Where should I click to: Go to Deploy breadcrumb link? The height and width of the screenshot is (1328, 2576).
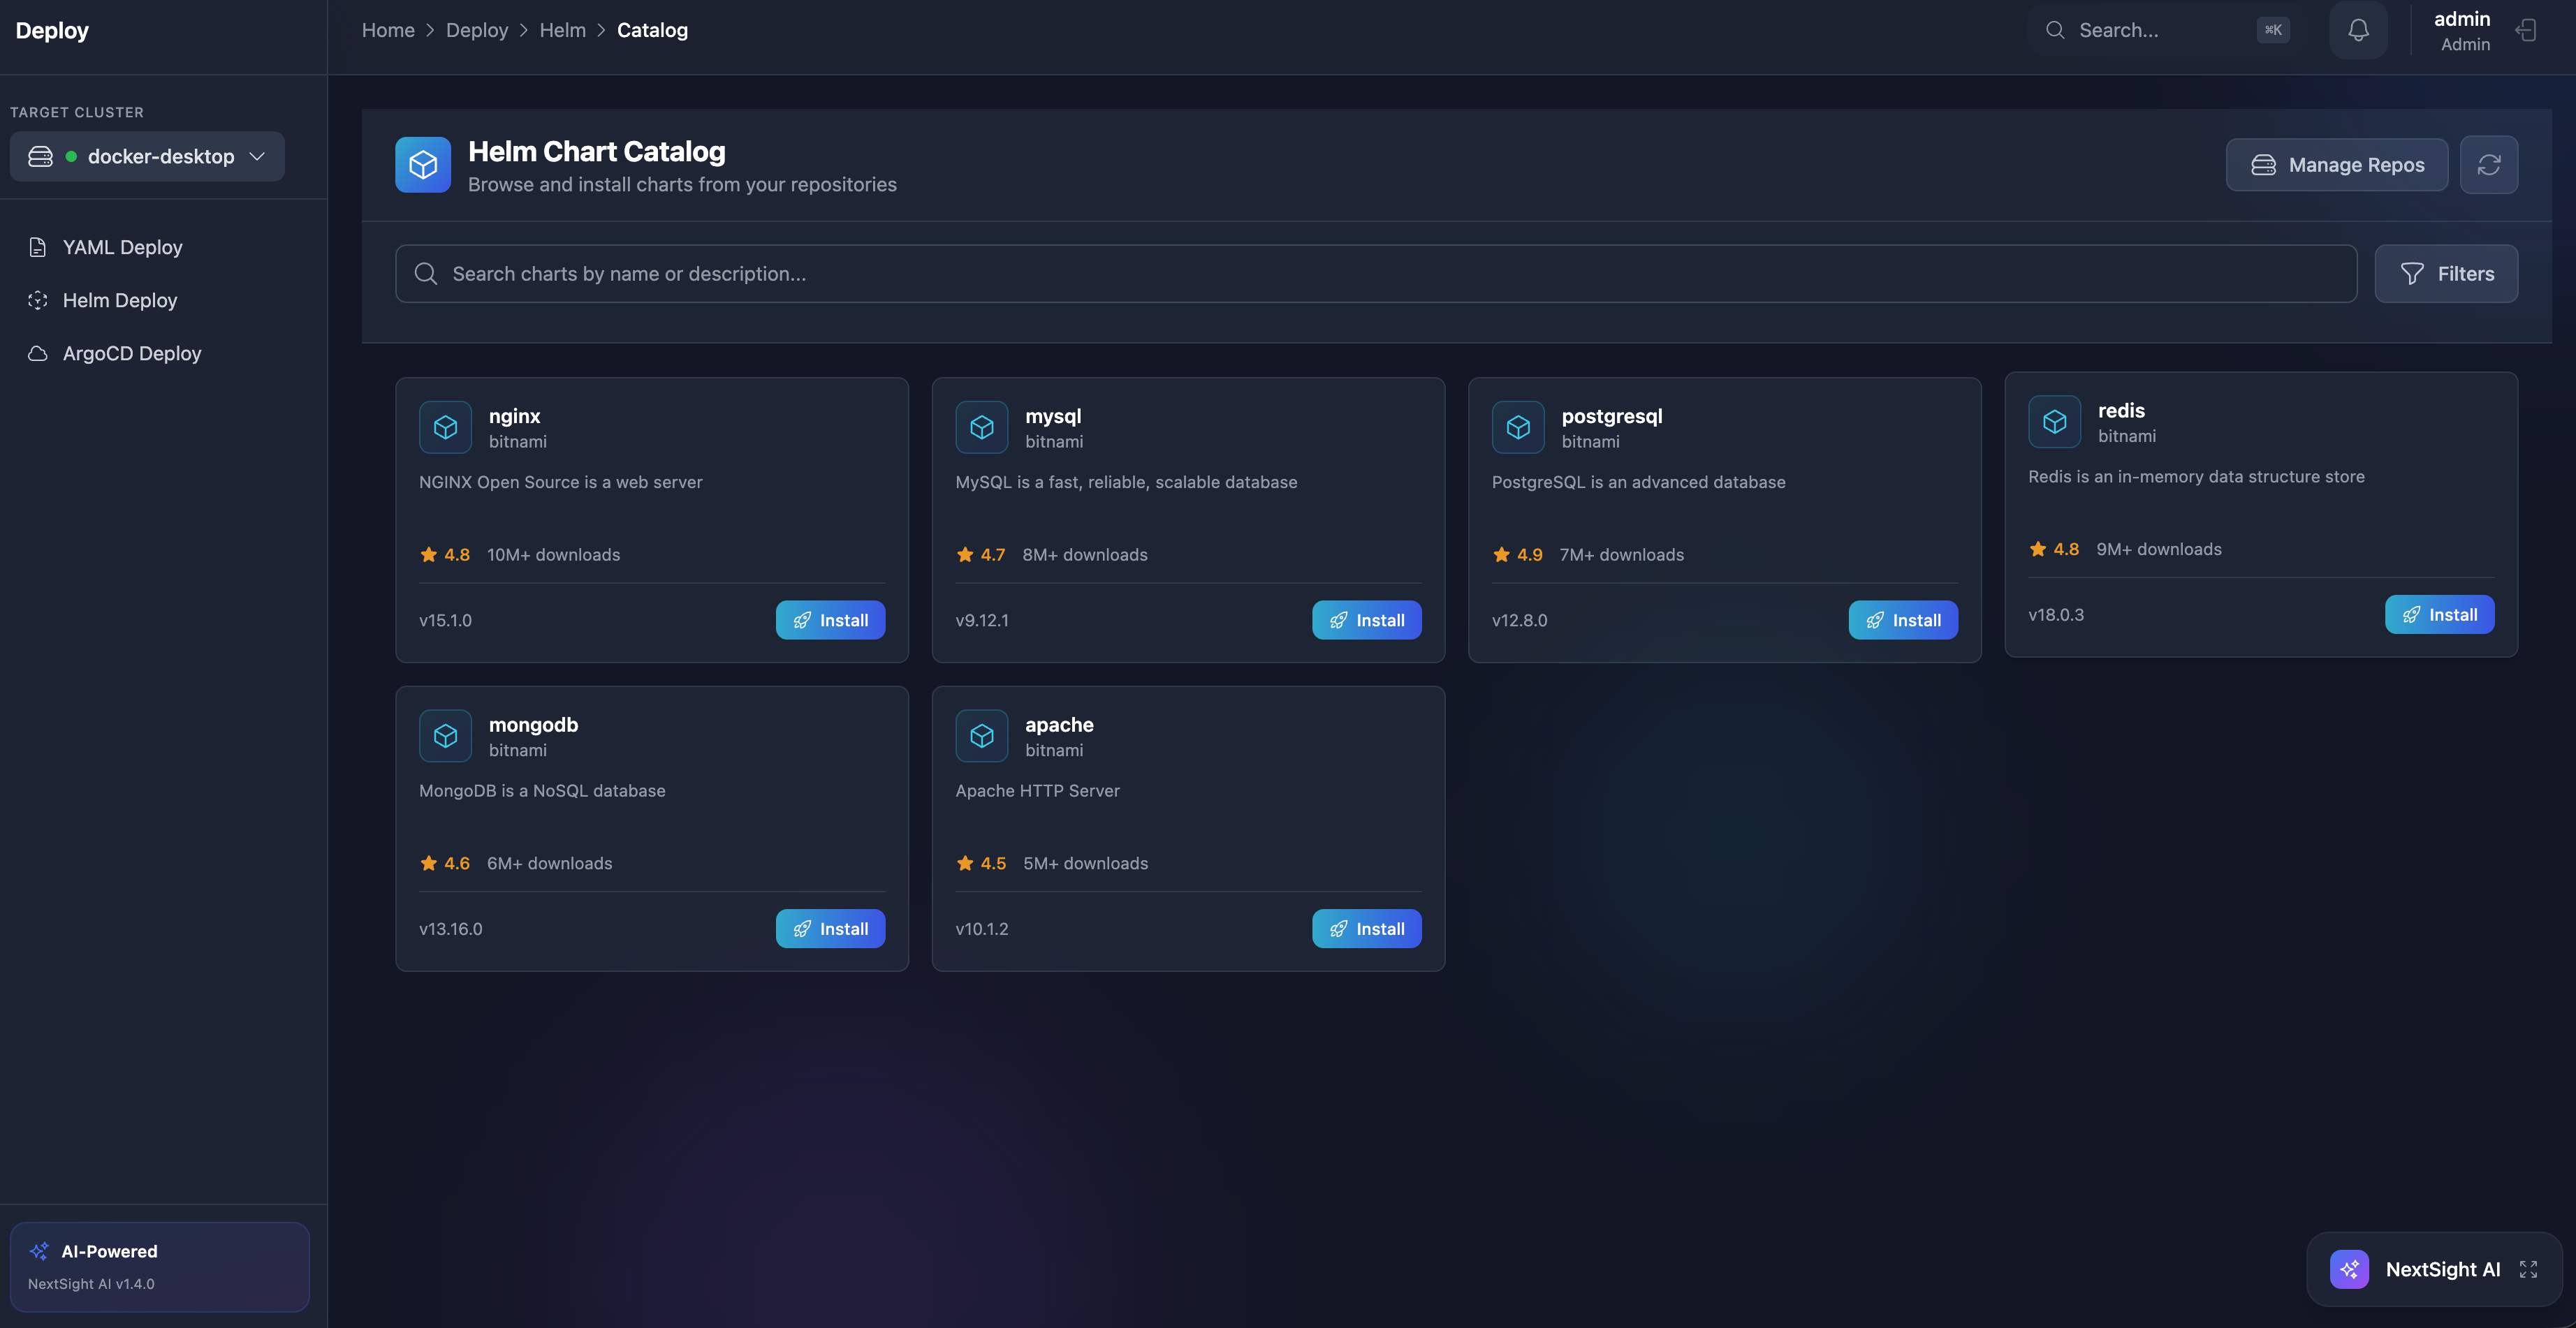476,30
